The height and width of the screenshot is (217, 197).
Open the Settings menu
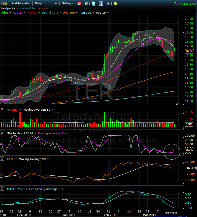point(67,4)
